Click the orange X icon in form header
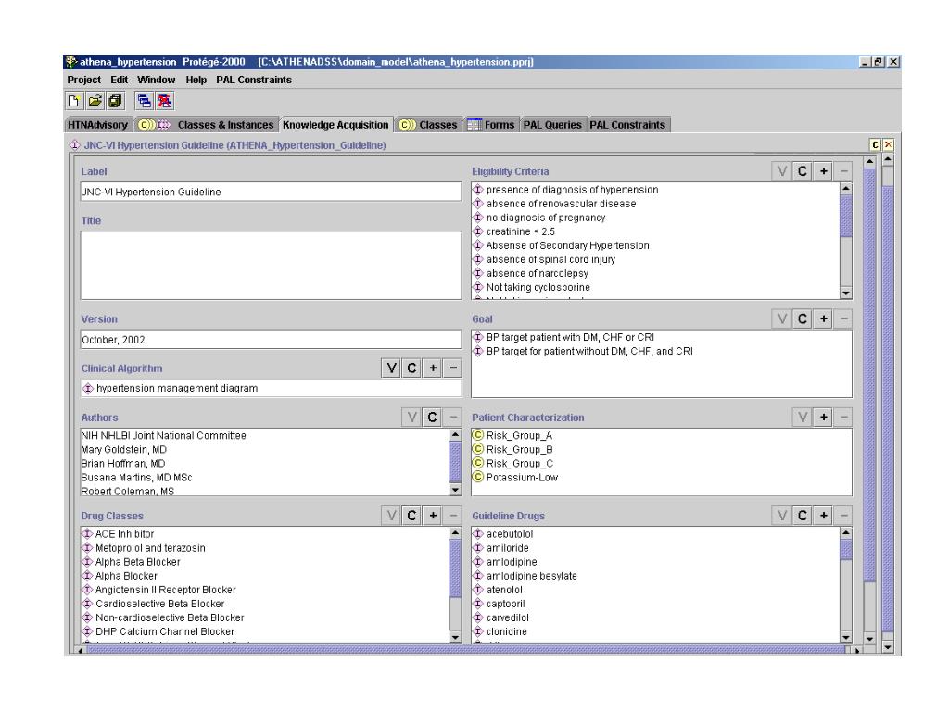 (888, 144)
